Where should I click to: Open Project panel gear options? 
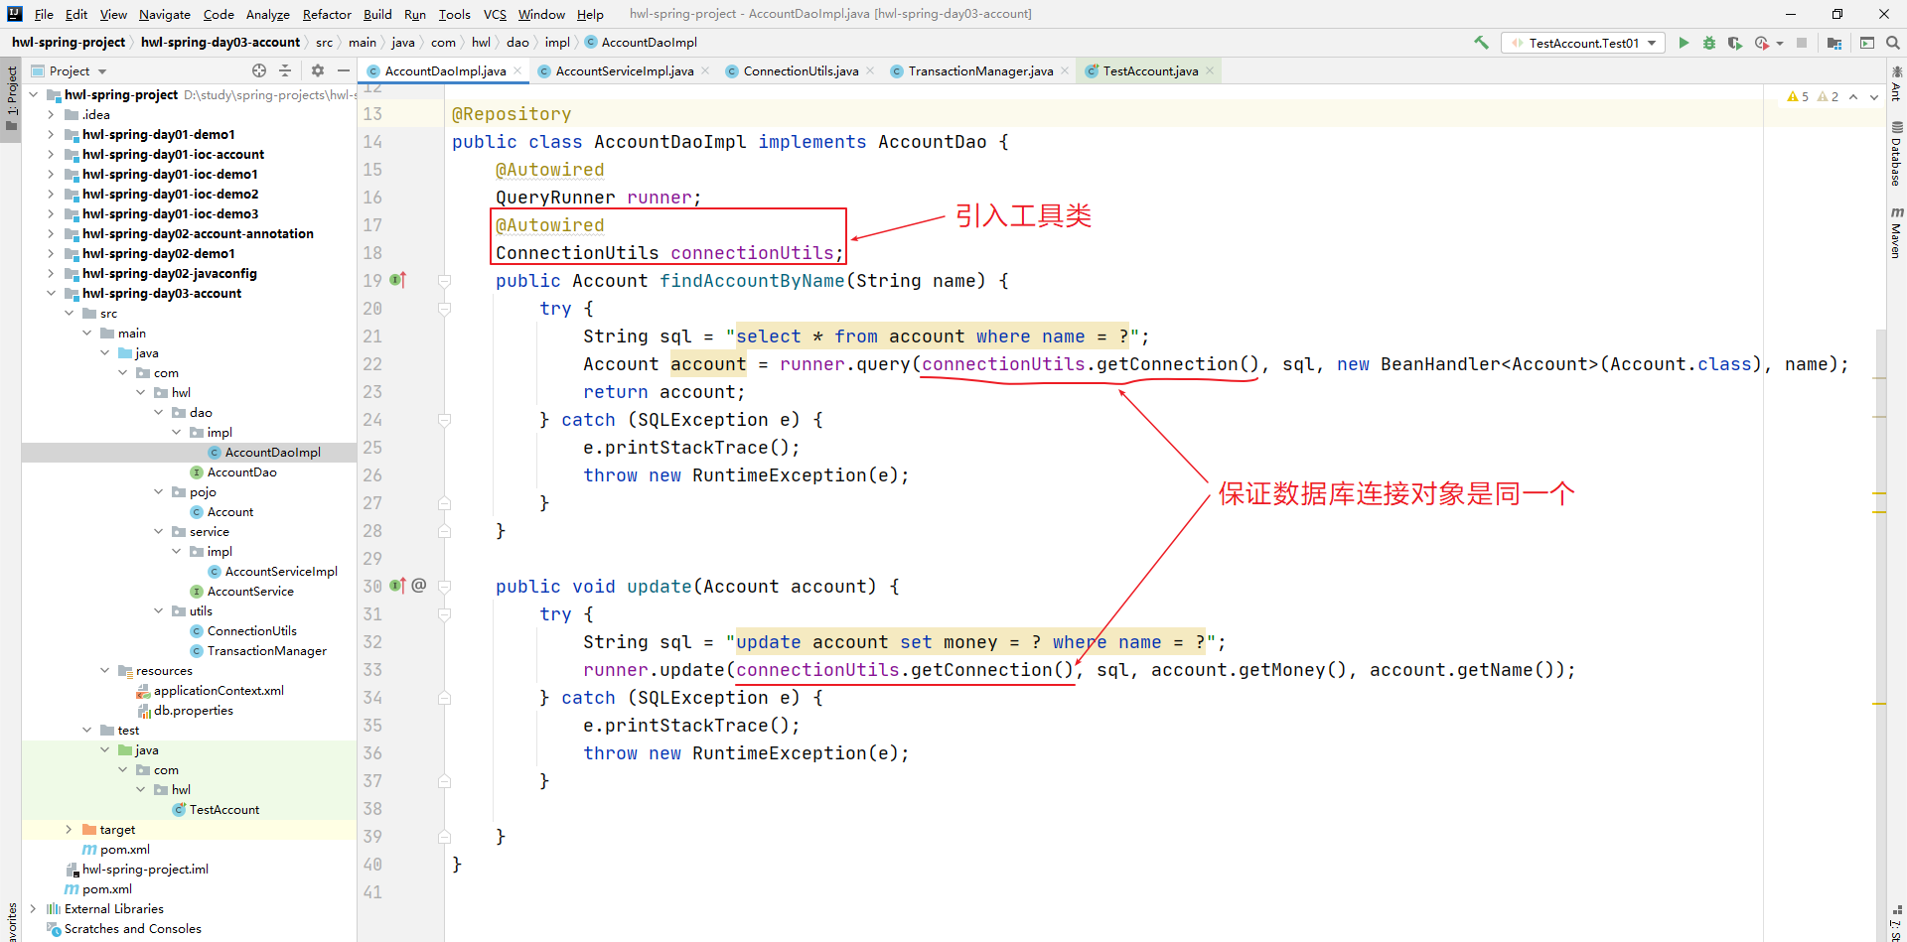coord(318,70)
